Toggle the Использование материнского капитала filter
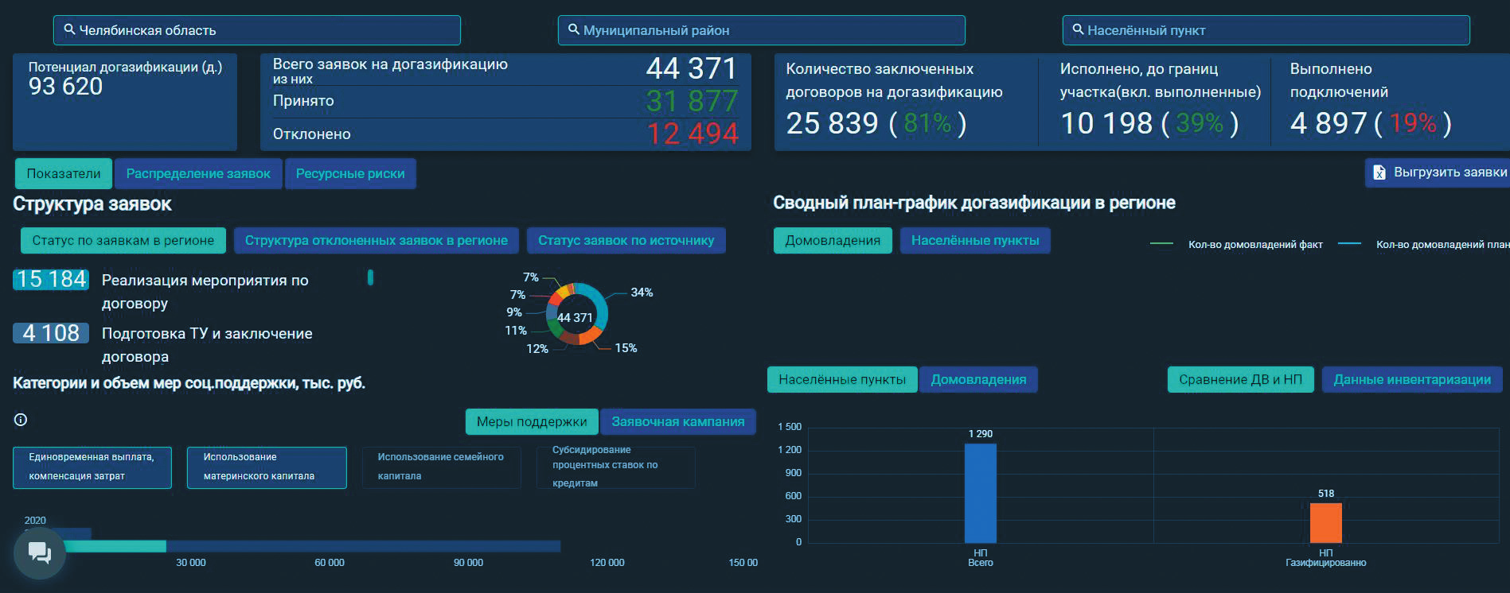The image size is (1510, 593). coord(267,467)
